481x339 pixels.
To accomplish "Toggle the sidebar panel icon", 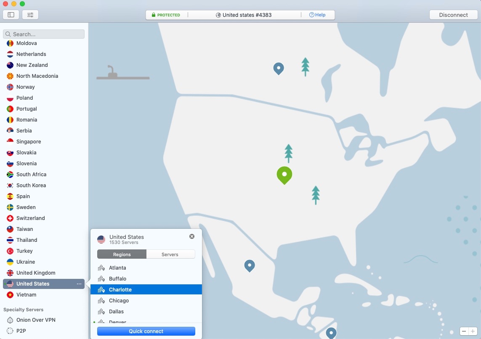I will click(x=11, y=15).
